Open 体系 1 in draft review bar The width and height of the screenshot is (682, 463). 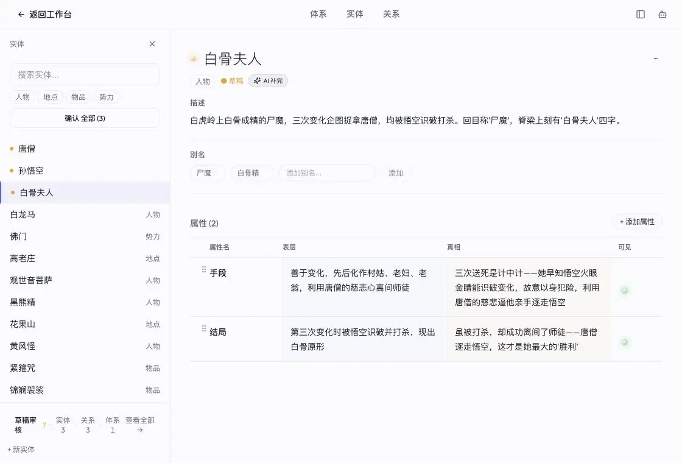coord(112,425)
